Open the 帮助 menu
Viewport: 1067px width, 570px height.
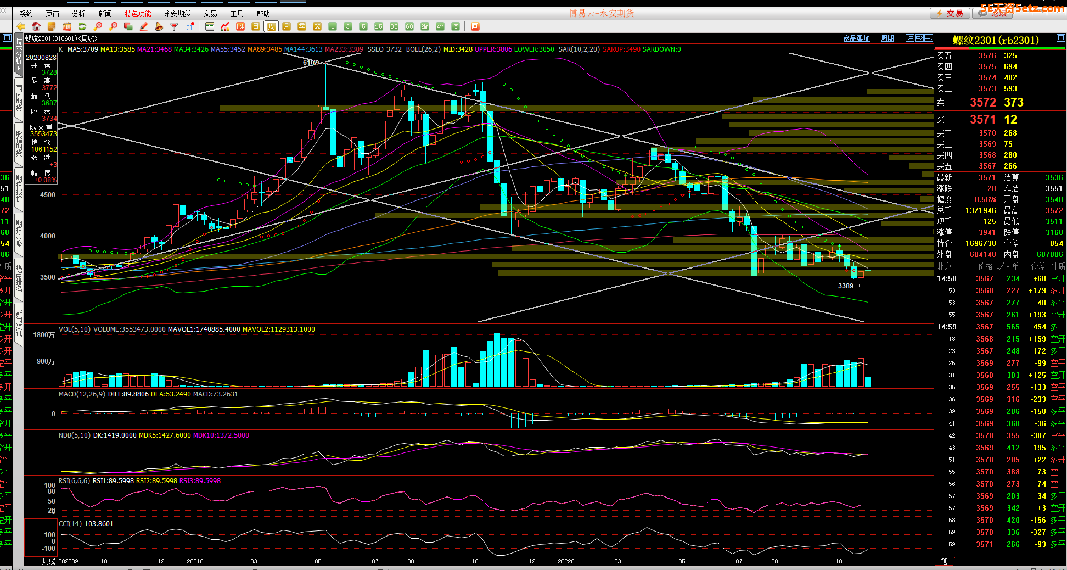pyautogui.click(x=263, y=14)
